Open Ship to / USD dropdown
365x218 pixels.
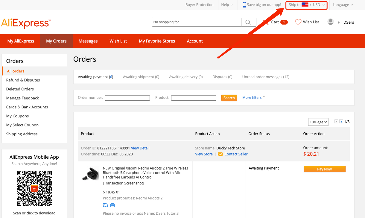tap(306, 5)
